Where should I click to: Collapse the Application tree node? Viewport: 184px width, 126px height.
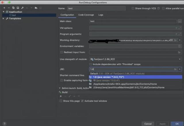(4, 12)
